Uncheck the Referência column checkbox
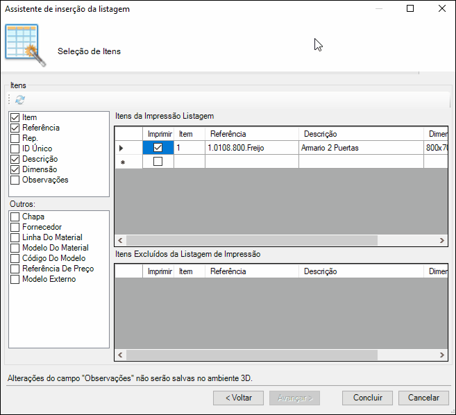Viewport: 456px width, 415px height. (x=15, y=128)
